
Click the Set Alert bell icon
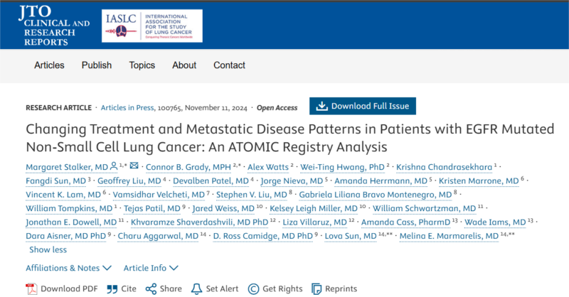[196, 289]
